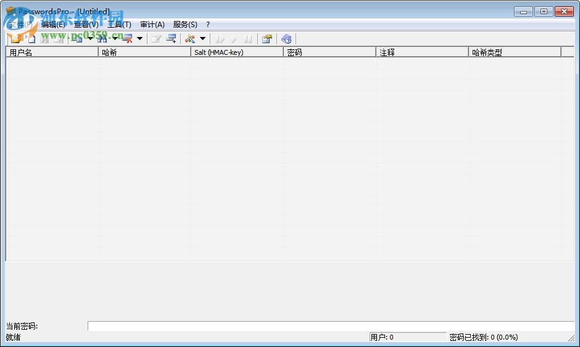580x347 pixels.
Task: Expand the attack type dropdown arrow
Action: pos(203,38)
